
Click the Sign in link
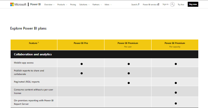(x=165, y=4)
